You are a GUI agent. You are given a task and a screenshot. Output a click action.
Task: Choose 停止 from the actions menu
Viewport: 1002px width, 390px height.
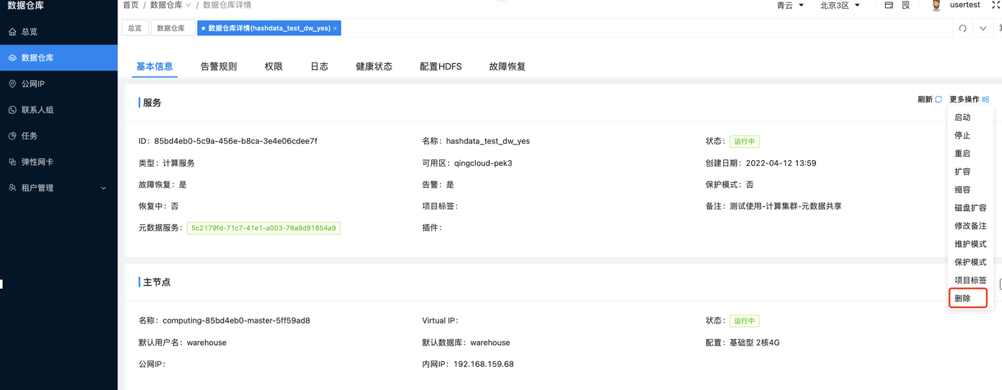961,135
